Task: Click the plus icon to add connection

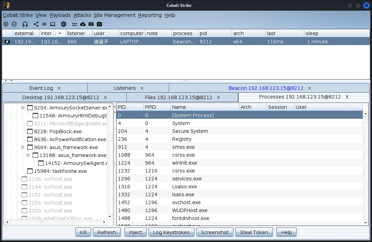Action: [x=6, y=24]
